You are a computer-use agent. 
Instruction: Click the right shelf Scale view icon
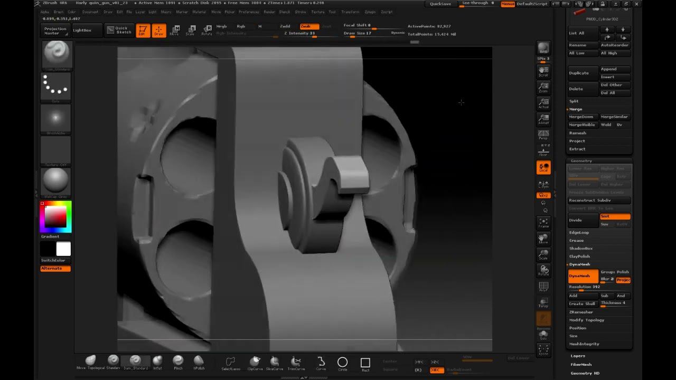(543, 254)
